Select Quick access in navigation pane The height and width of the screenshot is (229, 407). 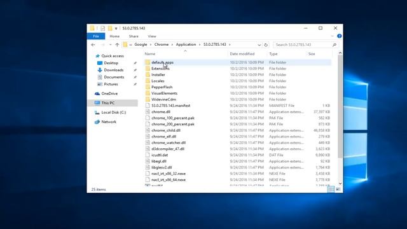tap(113, 56)
